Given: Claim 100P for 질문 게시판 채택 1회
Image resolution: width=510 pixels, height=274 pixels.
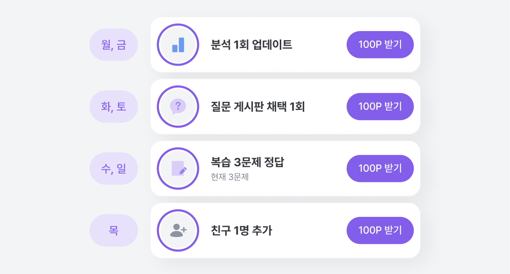Looking at the screenshot, I should 380,106.
